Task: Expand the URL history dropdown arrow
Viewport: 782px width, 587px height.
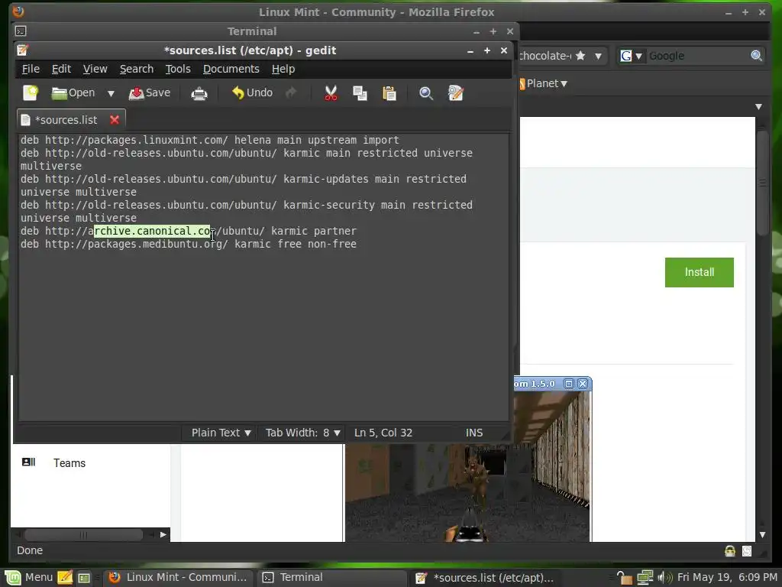Action: tap(598, 56)
